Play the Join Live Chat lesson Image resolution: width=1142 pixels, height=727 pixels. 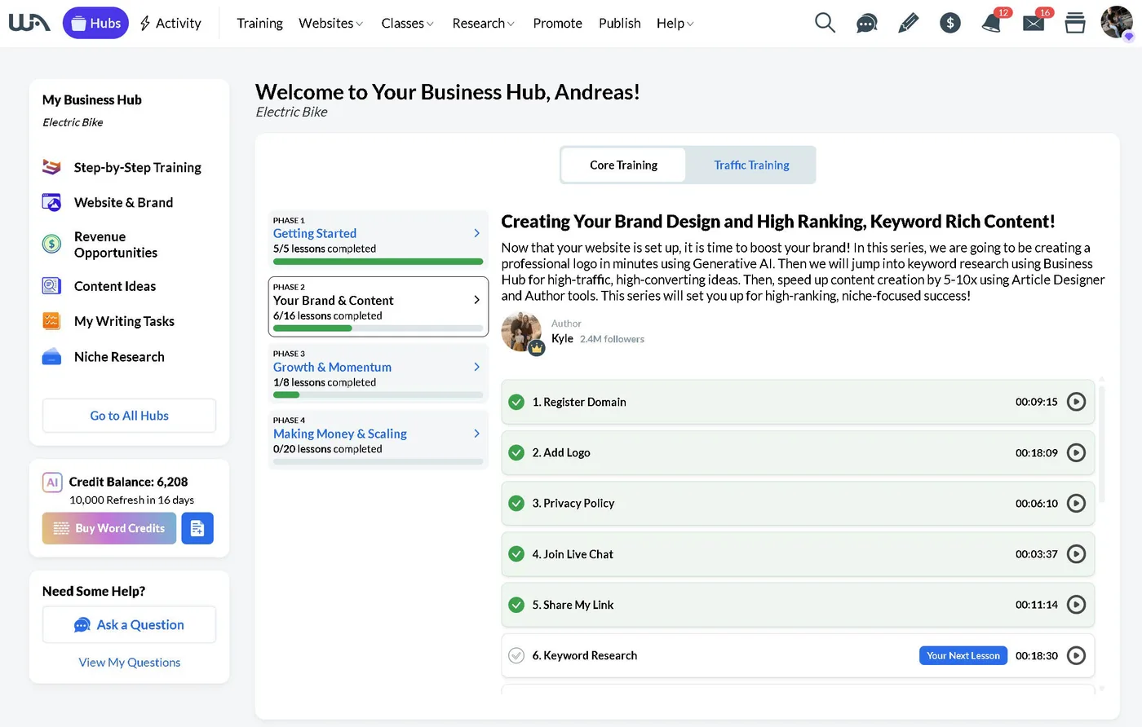1077,554
